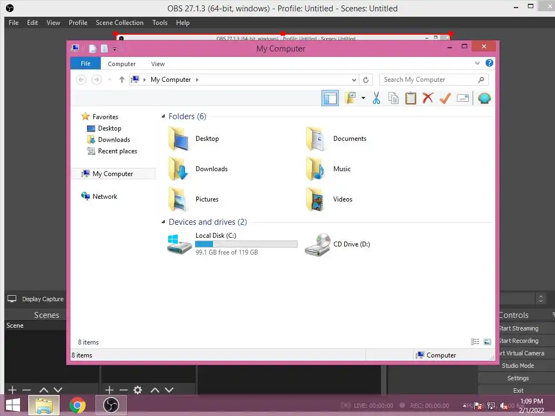Image resolution: width=555 pixels, height=416 pixels.
Task: Click into Search My Computer field
Action: pyautogui.click(x=434, y=80)
